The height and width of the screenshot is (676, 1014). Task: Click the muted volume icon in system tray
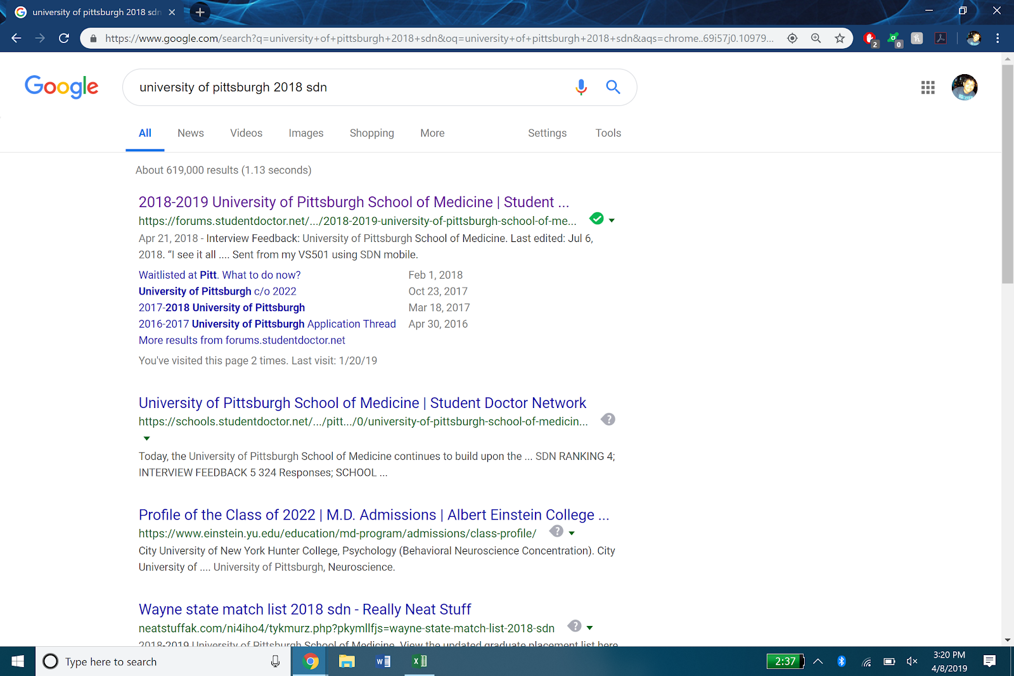(912, 661)
